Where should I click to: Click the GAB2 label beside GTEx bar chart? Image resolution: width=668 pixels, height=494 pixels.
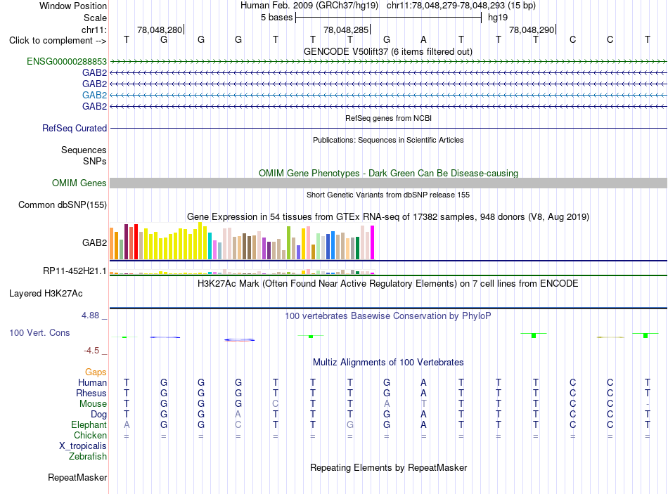pyautogui.click(x=94, y=242)
